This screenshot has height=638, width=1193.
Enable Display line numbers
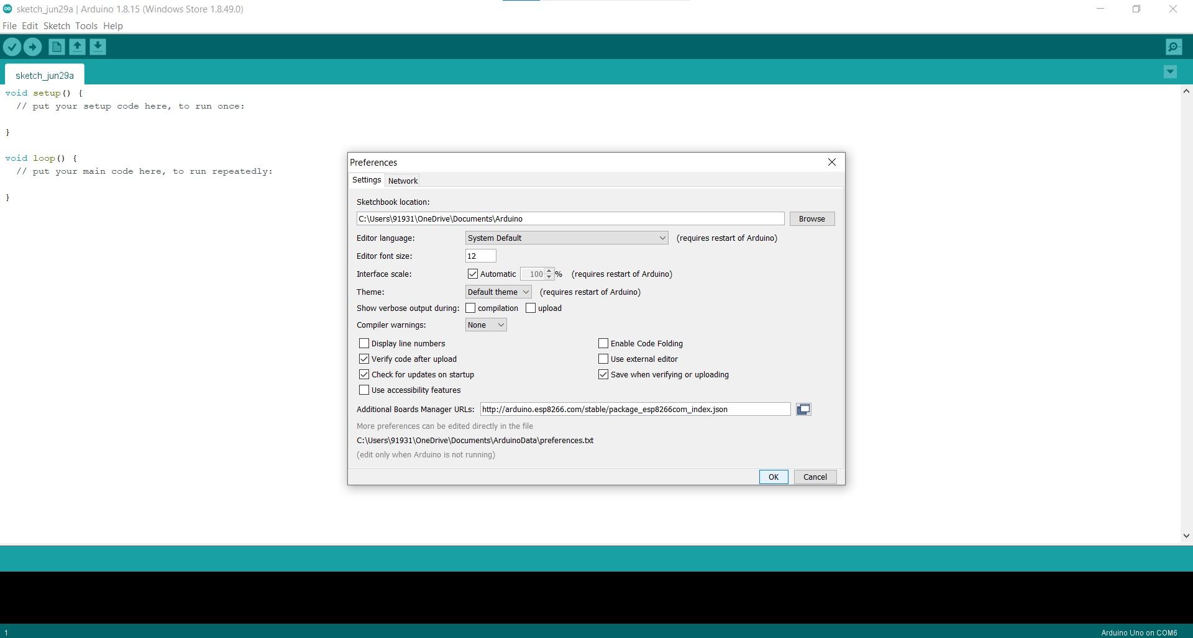[364, 343]
